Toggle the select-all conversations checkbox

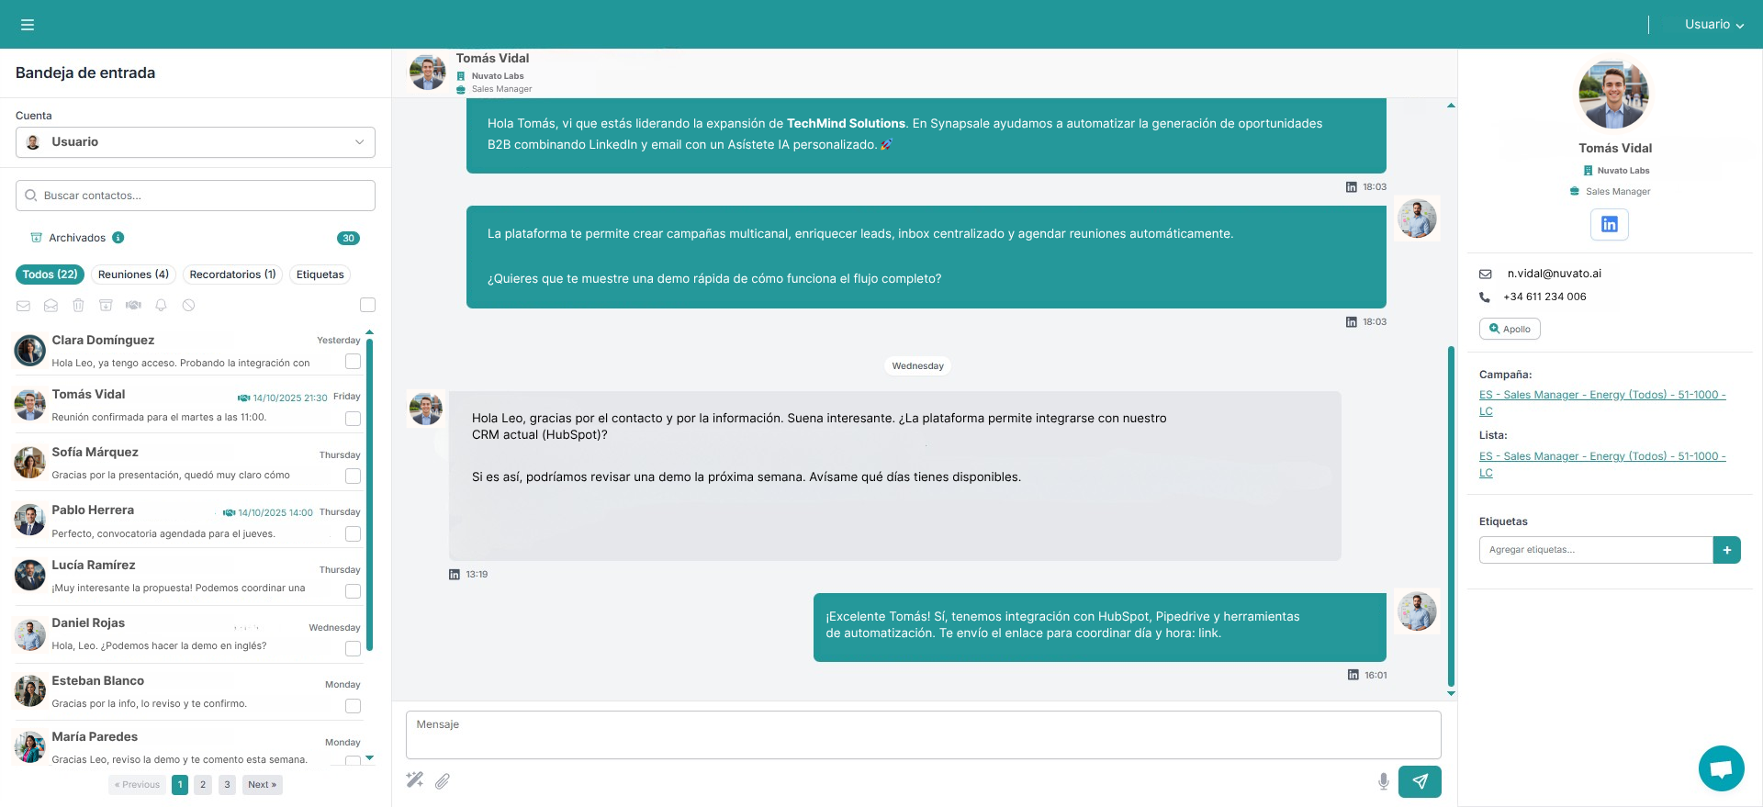pos(367,305)
